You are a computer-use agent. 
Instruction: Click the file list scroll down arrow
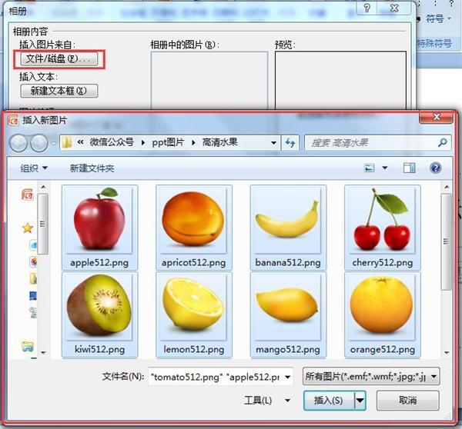point(447,352)
